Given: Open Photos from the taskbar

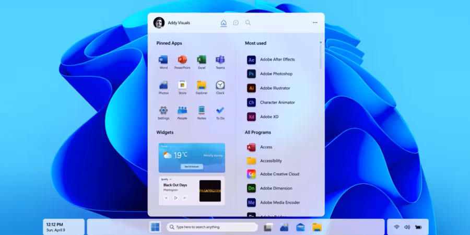Looking at the screenshot, I should click(284, 227).
